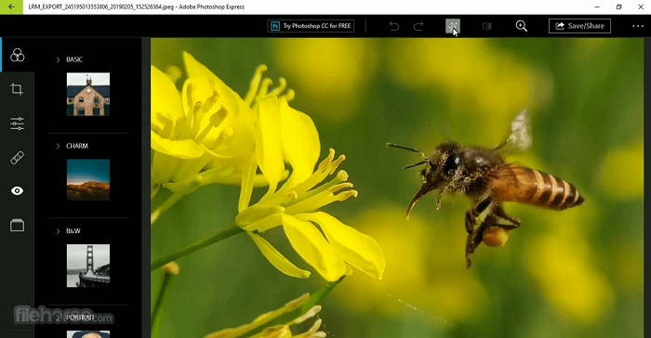Click the Undo arrow
651x338 pixels.
click(394, 26)
